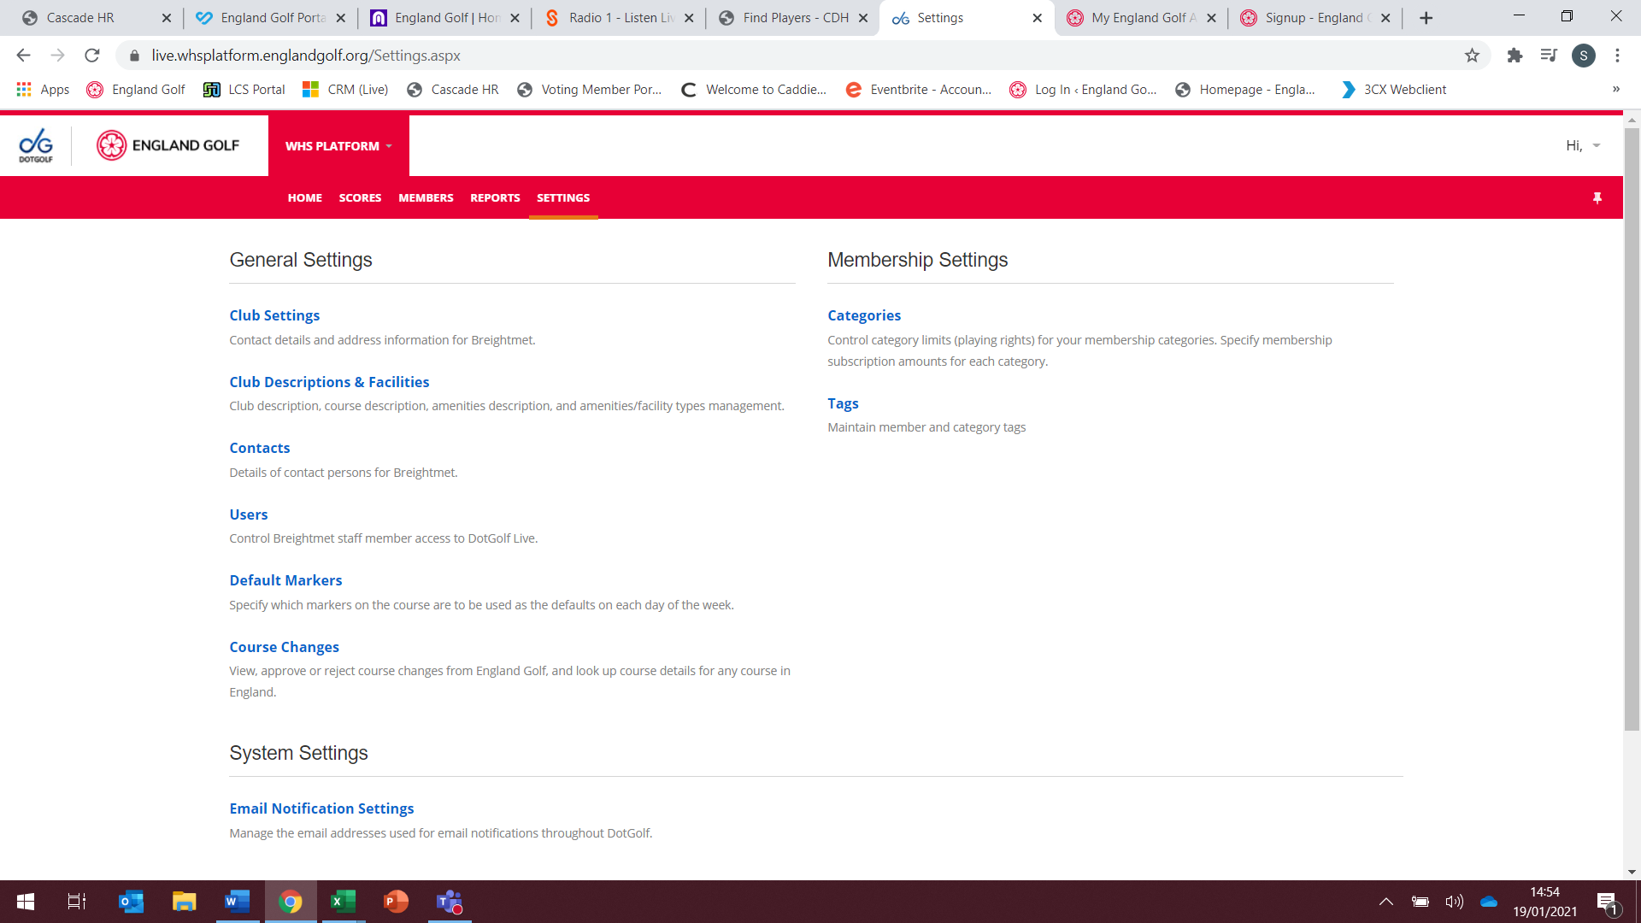Reload the page with refresh icon

point(92,56)
